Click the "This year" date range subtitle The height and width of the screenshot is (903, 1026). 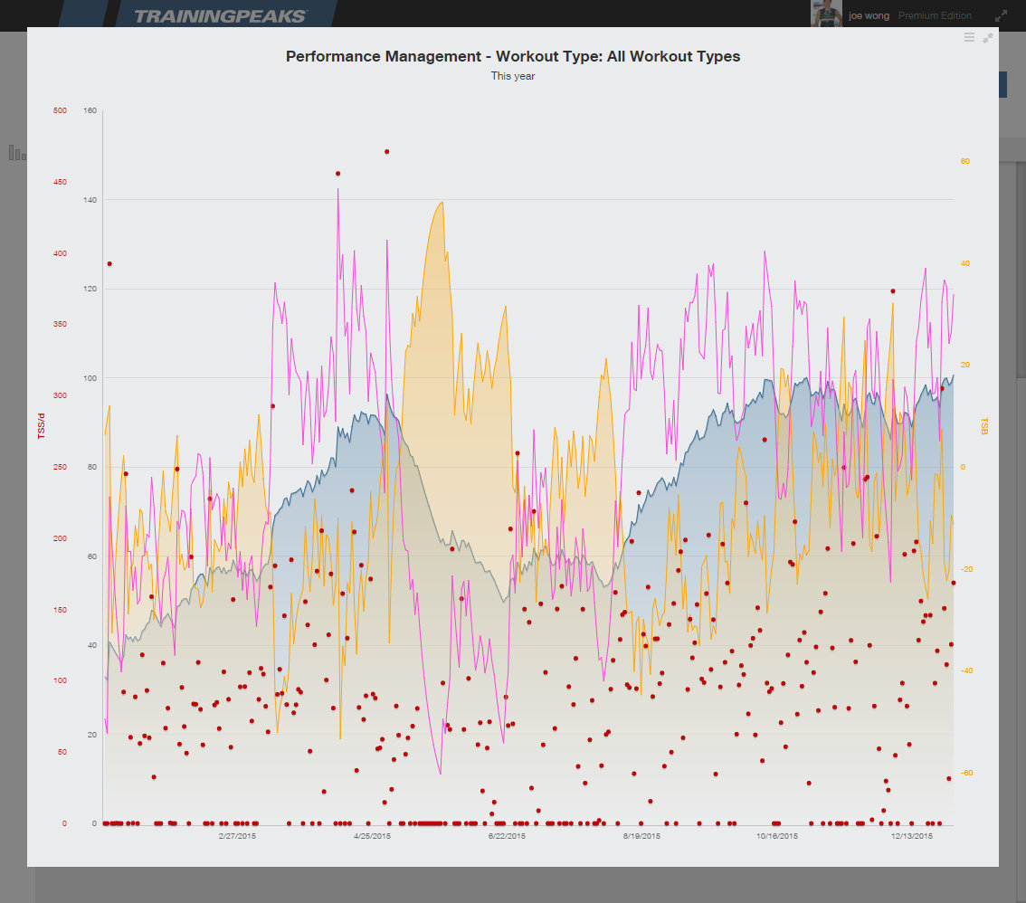tap(513, 76)
